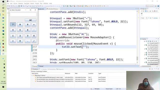Click the calculator divide button

click(34, 41)
